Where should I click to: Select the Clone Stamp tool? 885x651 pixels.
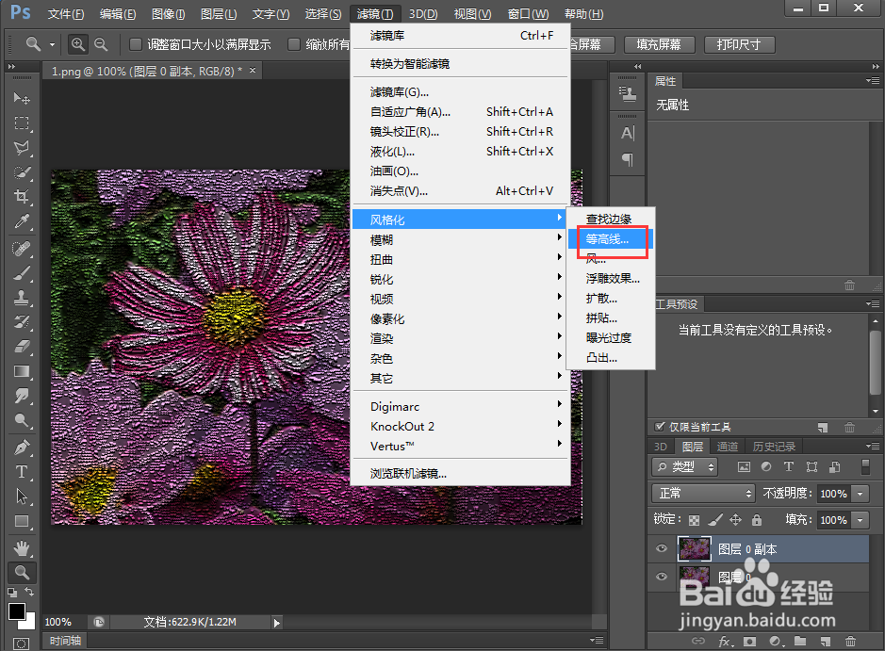22,298
